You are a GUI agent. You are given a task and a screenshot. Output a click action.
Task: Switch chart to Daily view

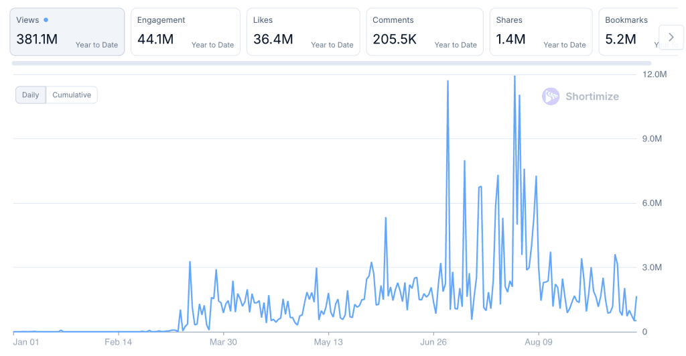pyautogui.click(x=31, y=95)
